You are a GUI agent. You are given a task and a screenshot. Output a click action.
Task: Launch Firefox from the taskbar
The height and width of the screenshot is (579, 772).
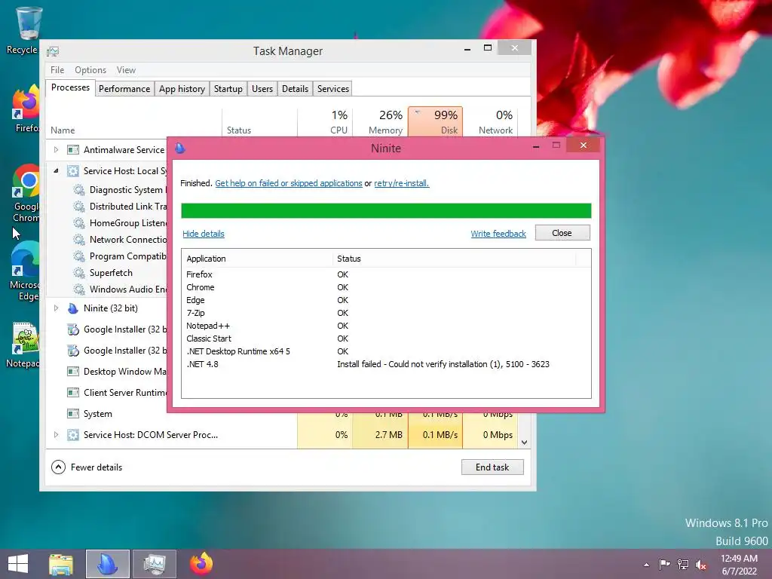click(x=201, y=564)
